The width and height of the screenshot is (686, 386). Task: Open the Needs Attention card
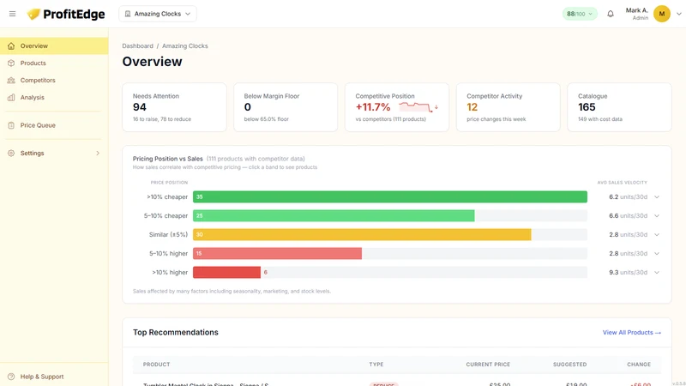tap(175, 107)
